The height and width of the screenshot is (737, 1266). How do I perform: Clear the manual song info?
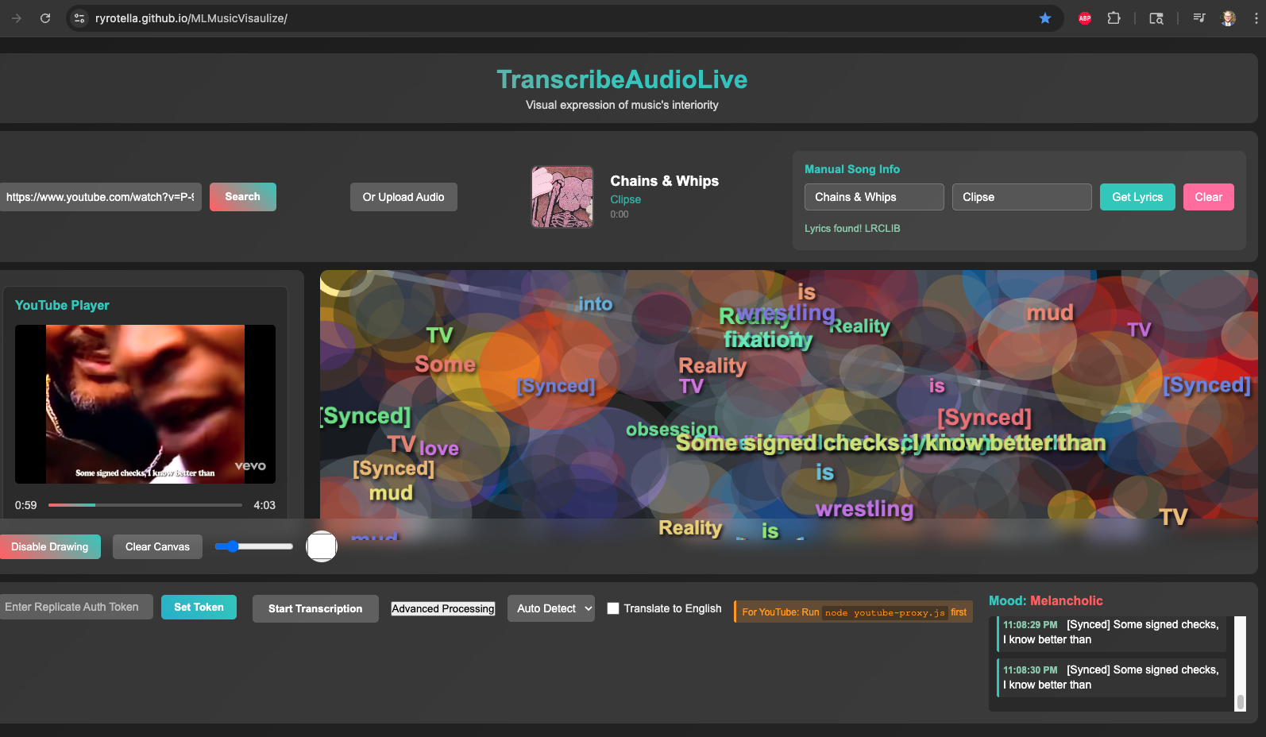click(x=1209, y=197)
